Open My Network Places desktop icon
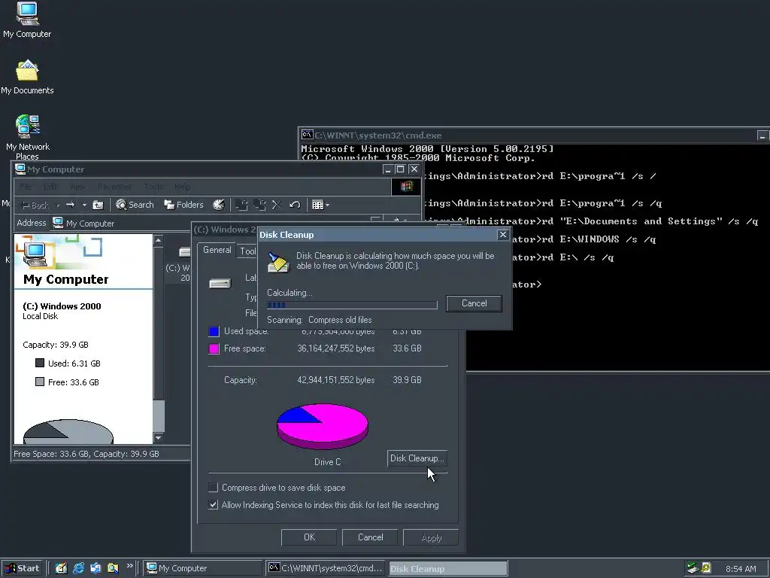 coord(28,137)
